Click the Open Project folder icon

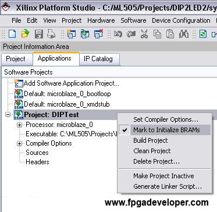tap(25, 34)
